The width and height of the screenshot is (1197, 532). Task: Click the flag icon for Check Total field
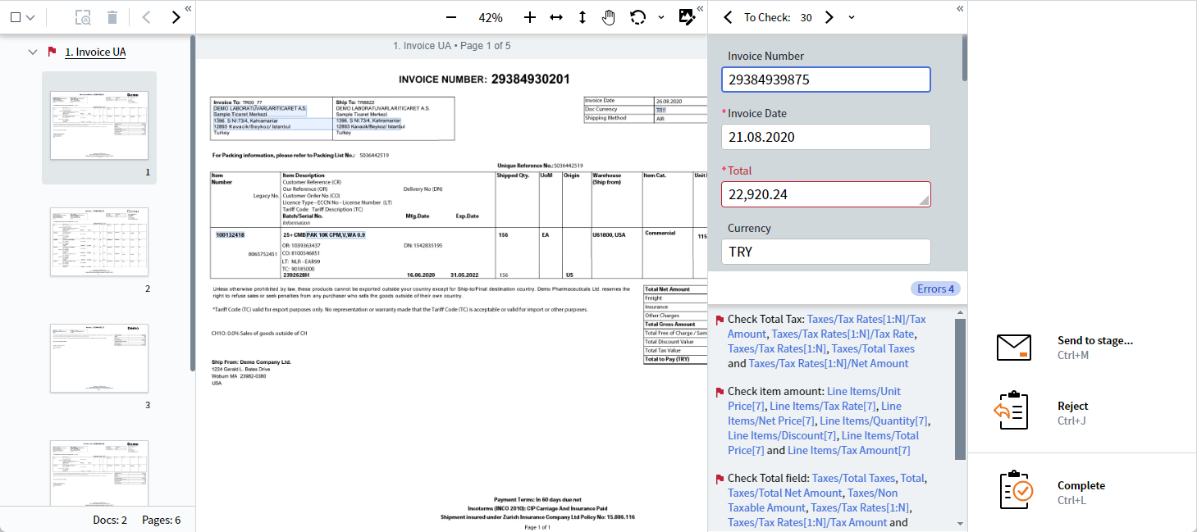click(720, 479)
